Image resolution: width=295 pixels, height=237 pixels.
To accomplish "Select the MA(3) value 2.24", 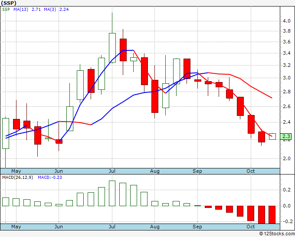I will tap(64, 10).
